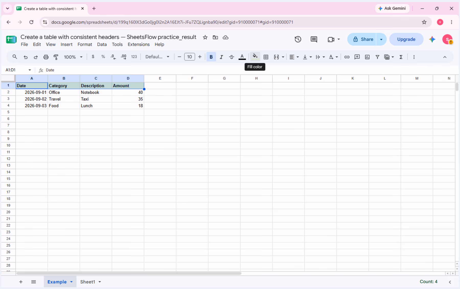Viewport: 460px width, 289px height.
Task: Expand the horizontal align dropdown
Action: coord(298,57)
